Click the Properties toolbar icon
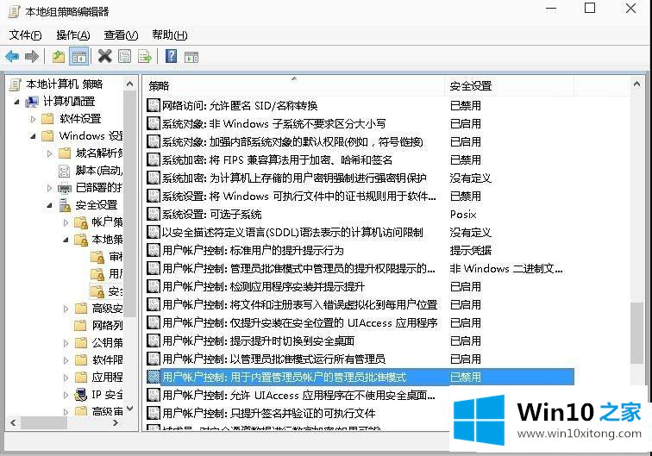652x456 pixels. [124, 56]
